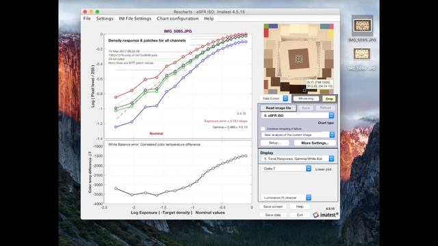438x246 pixels.
Task: Click the leftmost point of the red curve
Action: pyautogui.click(x=116, y=97)
